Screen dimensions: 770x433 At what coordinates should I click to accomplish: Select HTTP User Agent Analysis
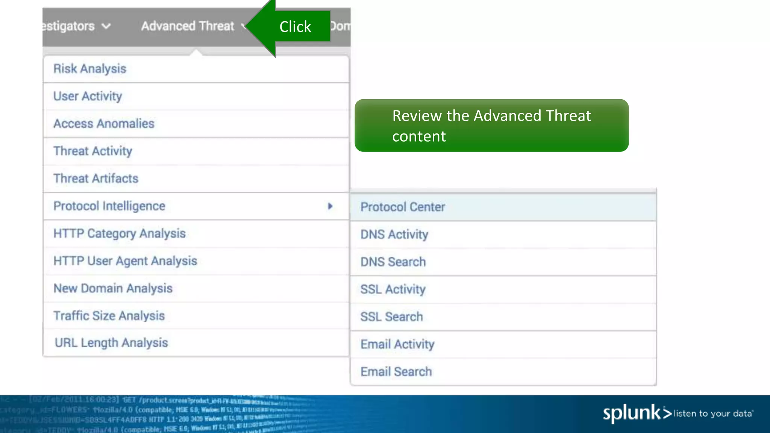click(x=196, y=261)
